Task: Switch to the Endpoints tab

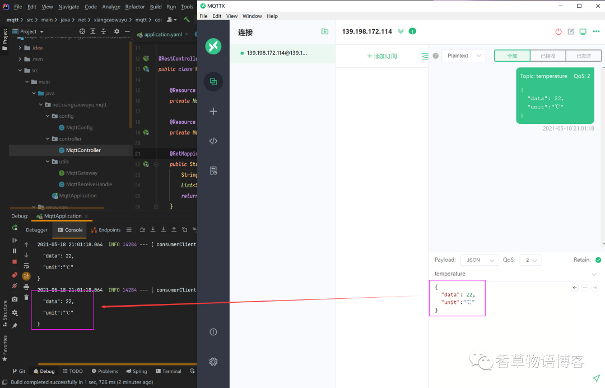Action: pos(106,230)
